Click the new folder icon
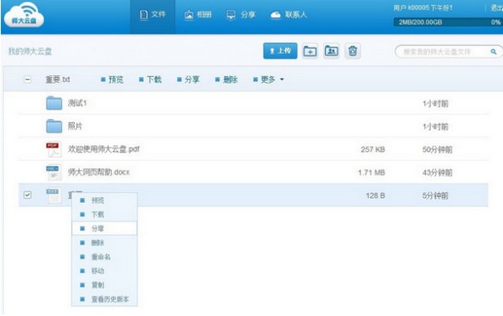 click(310, 51)
